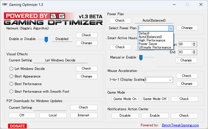This screenshot has width=208, height=129.
Task: Open BenchTweakGaming.com link
Action: point(180,125)
